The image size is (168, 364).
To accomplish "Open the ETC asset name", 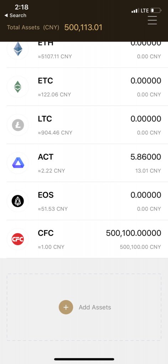I will click(45, 81).
